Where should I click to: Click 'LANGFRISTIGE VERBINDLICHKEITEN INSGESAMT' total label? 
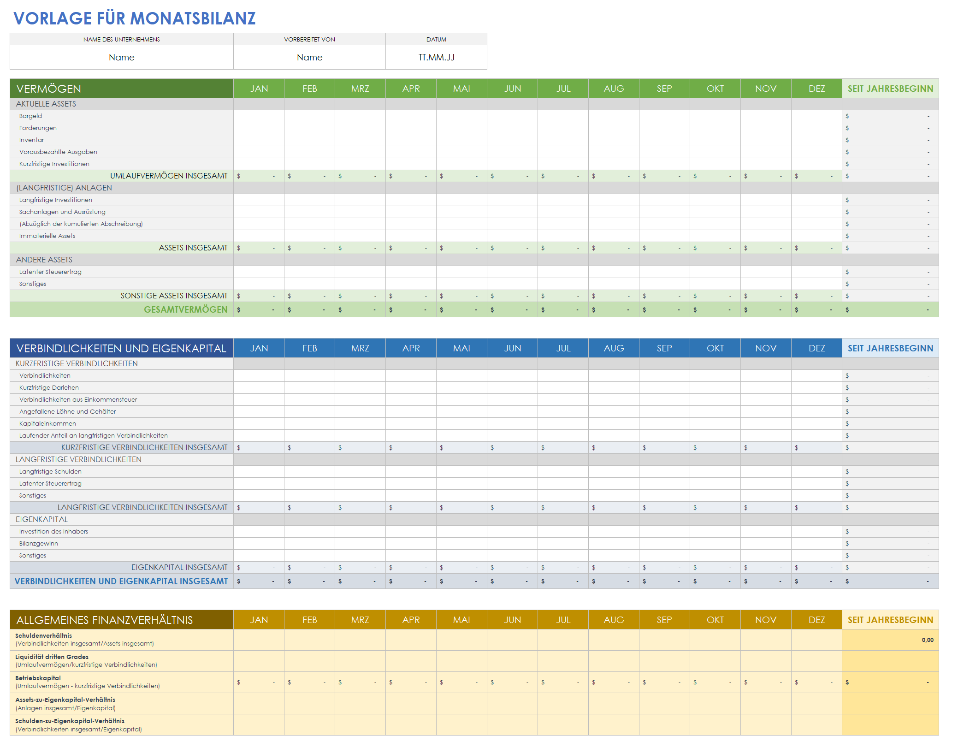click(142, 507)
